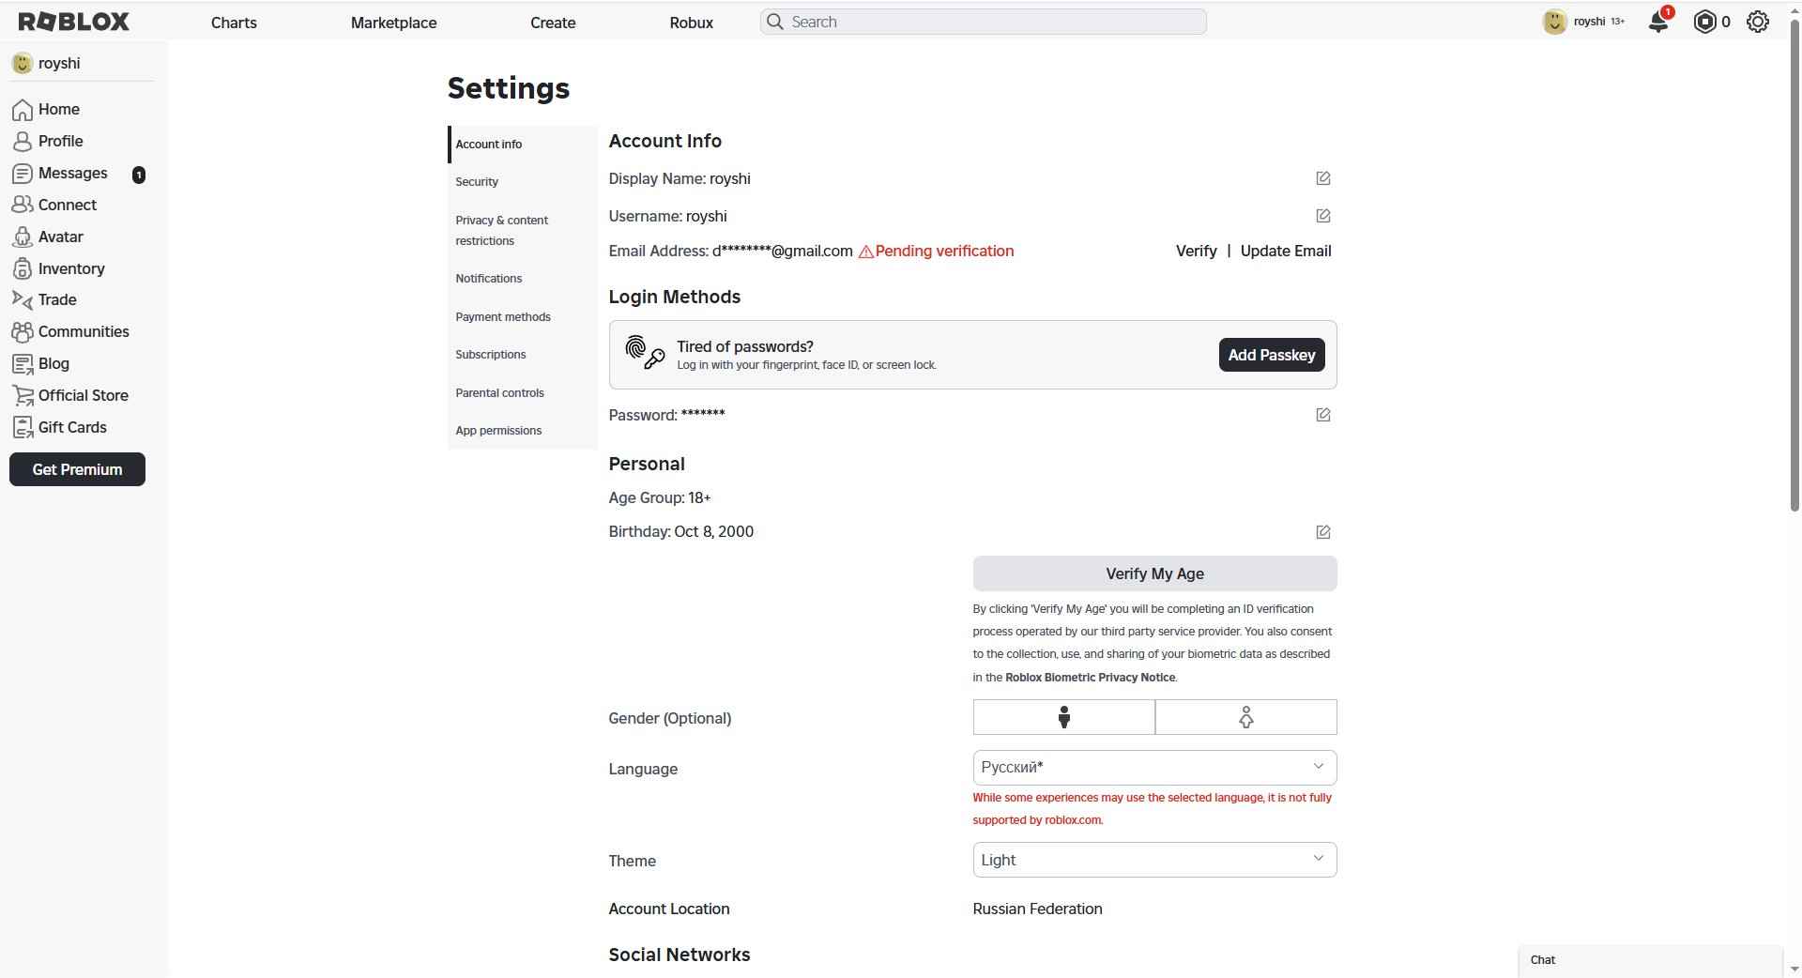Switch to the Parental controls tab

pos(499,392)
